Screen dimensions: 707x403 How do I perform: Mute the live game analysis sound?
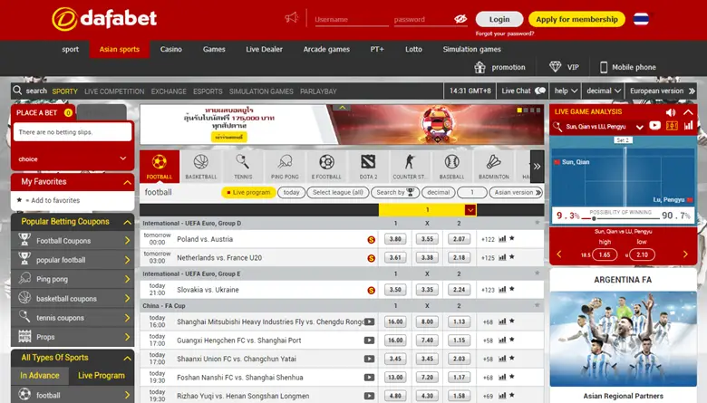point(672,111)
